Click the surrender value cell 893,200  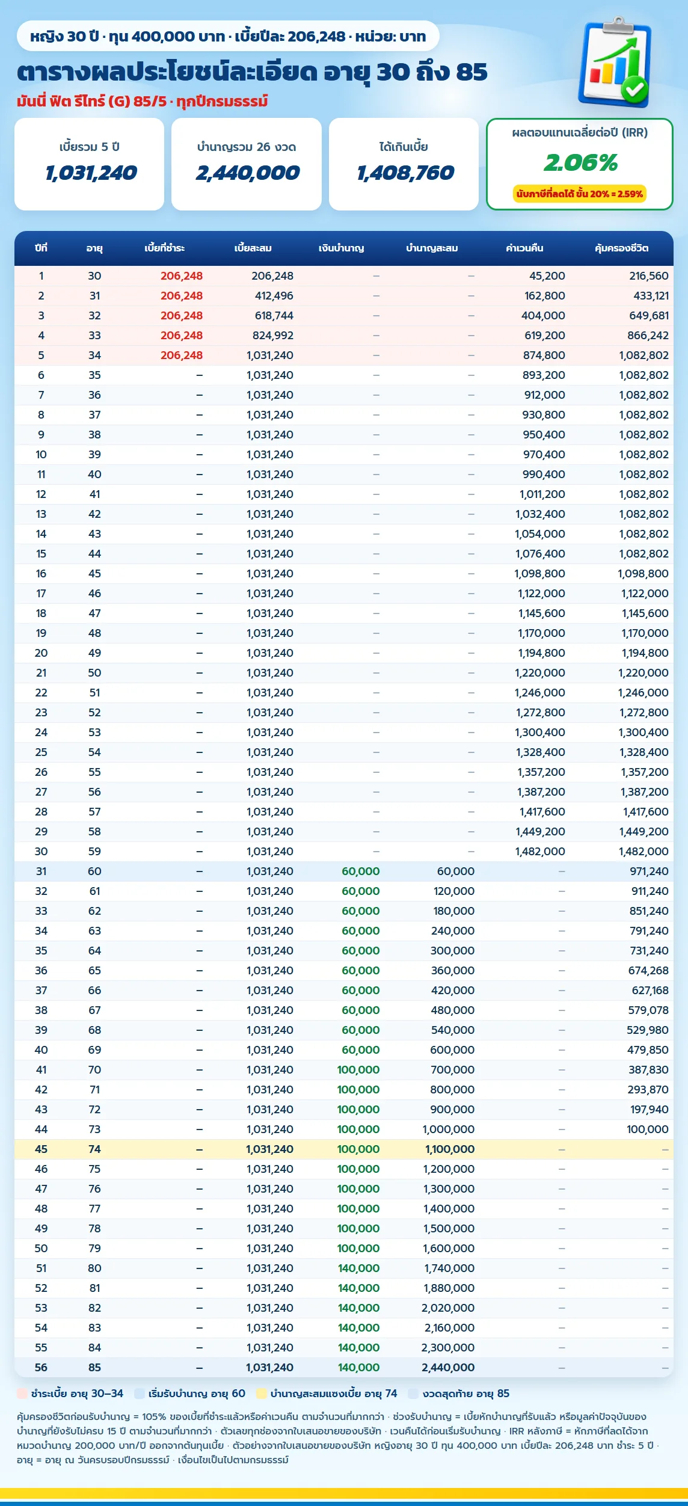(544, 375)
